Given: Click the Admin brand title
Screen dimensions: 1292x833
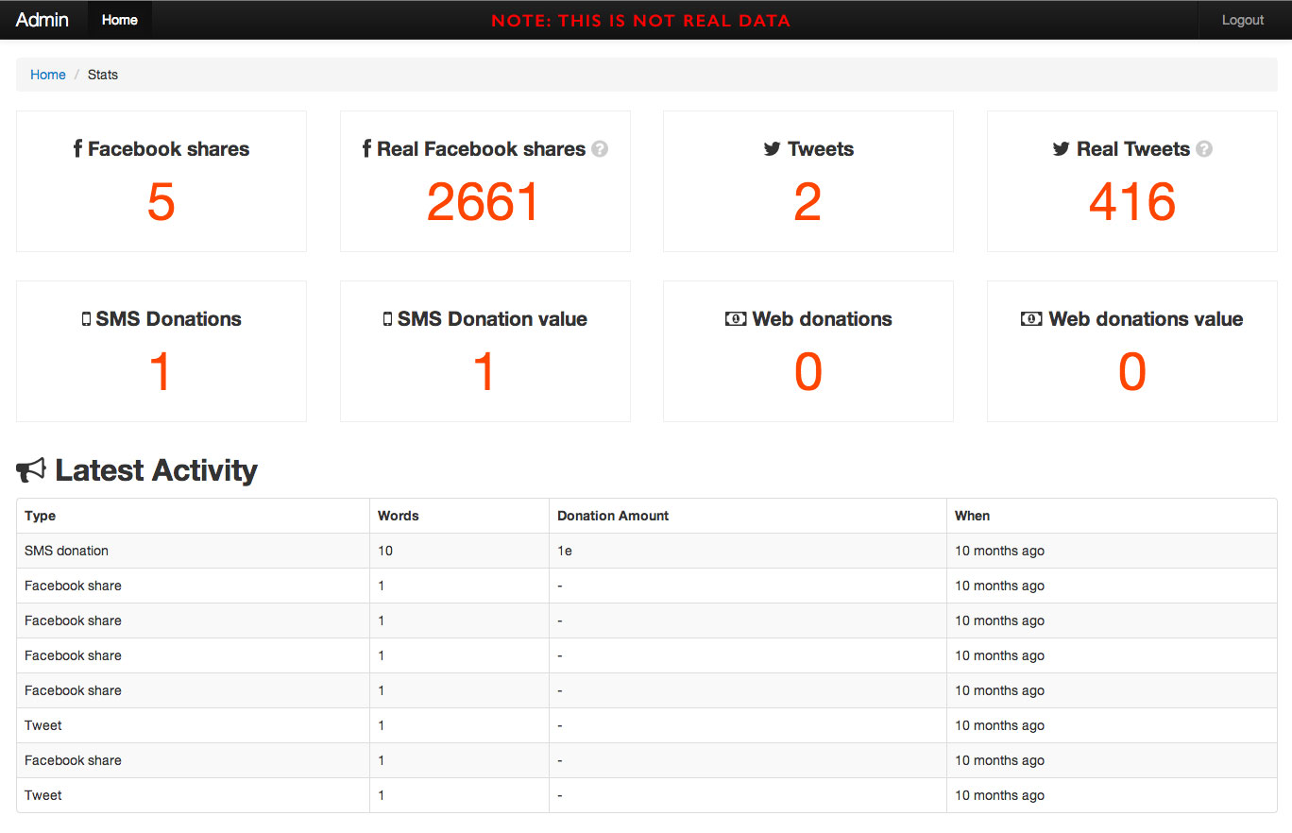Looking at the screenshot, I should 42,20.
